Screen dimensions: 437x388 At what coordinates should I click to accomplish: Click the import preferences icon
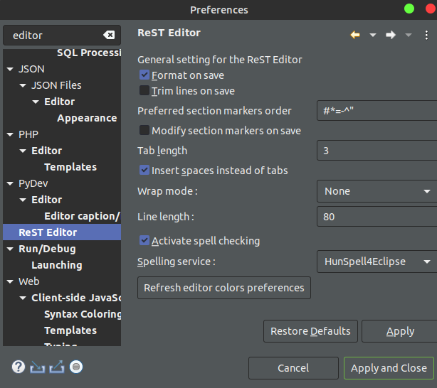click(37, 367)
